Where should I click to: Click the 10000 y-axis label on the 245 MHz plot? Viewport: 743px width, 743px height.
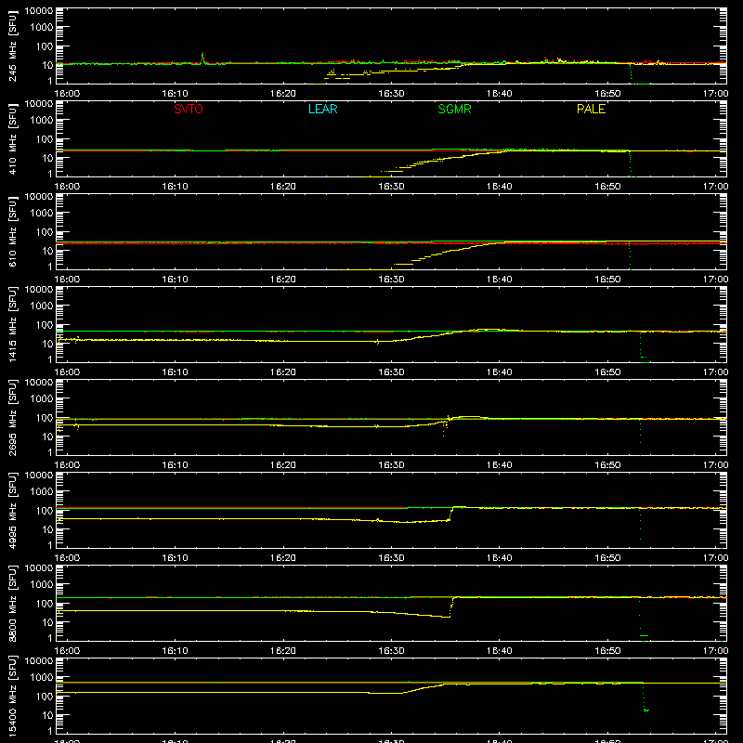pyautogui.click(x=39, y=11)
